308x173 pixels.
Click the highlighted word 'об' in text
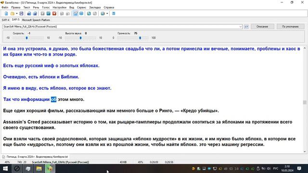coord(53,99)
